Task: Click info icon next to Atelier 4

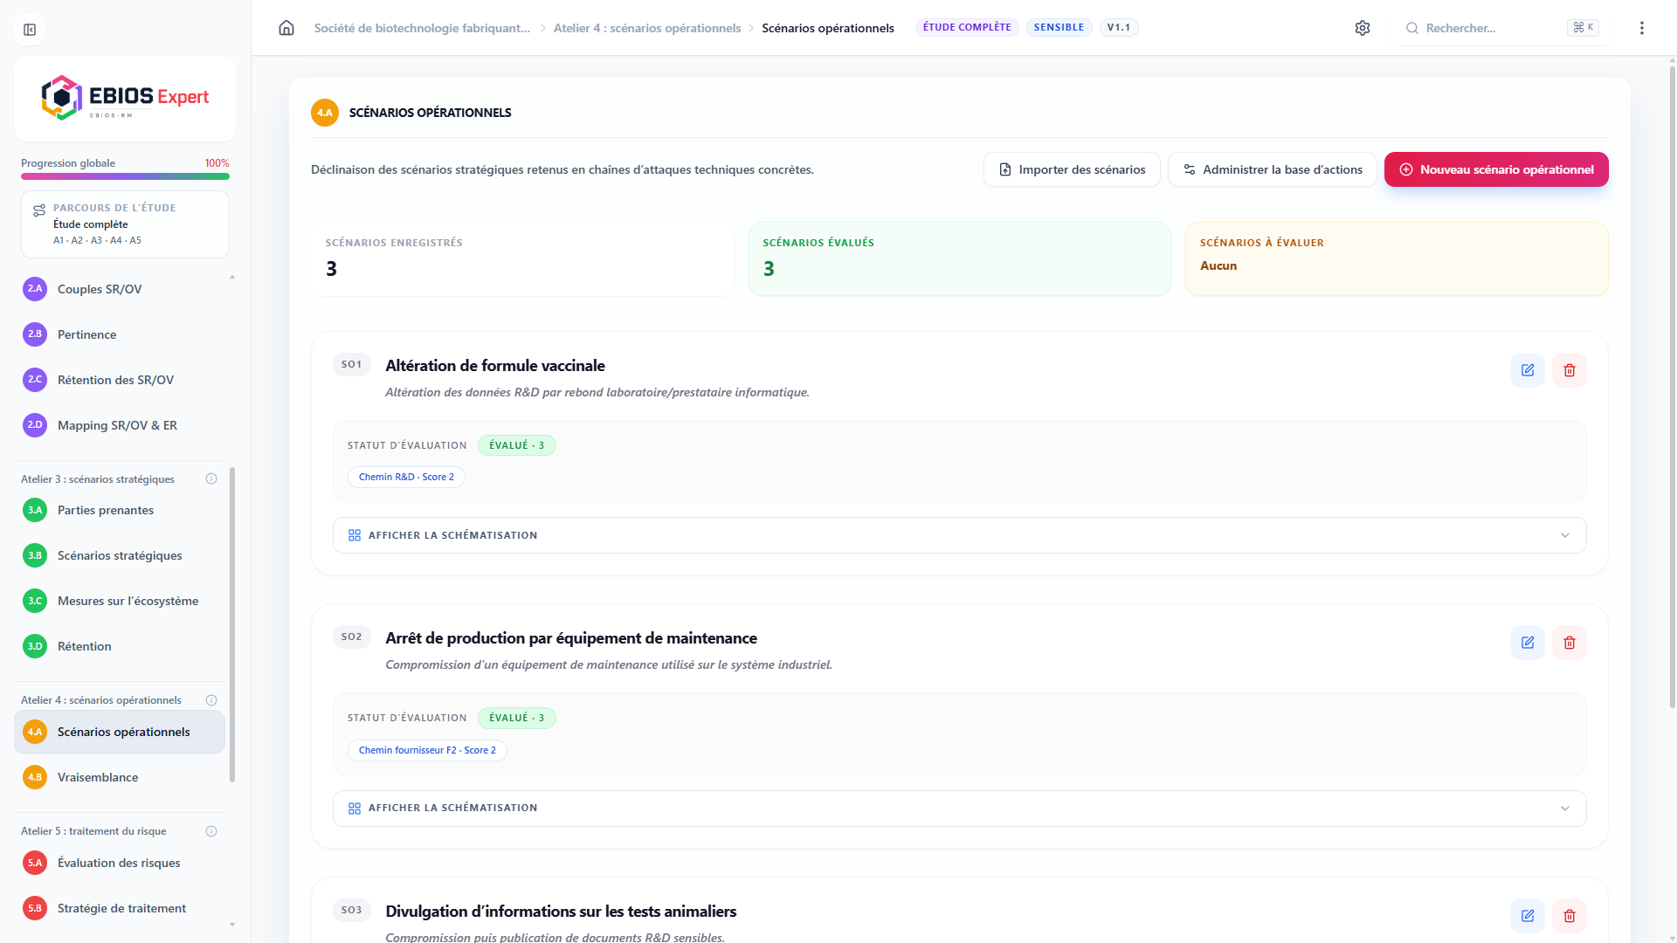Action: pos(211,700)
